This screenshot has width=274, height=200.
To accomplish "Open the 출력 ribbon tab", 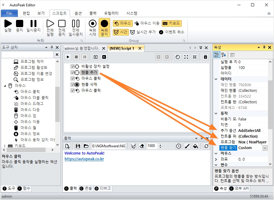I will pyautogui.click(x=93, y=13).
